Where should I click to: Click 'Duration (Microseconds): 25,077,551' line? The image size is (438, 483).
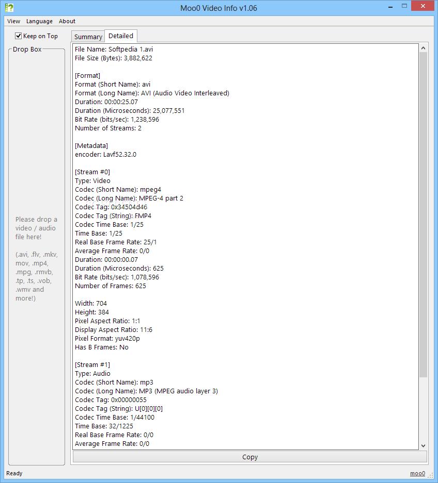[130, 111]
